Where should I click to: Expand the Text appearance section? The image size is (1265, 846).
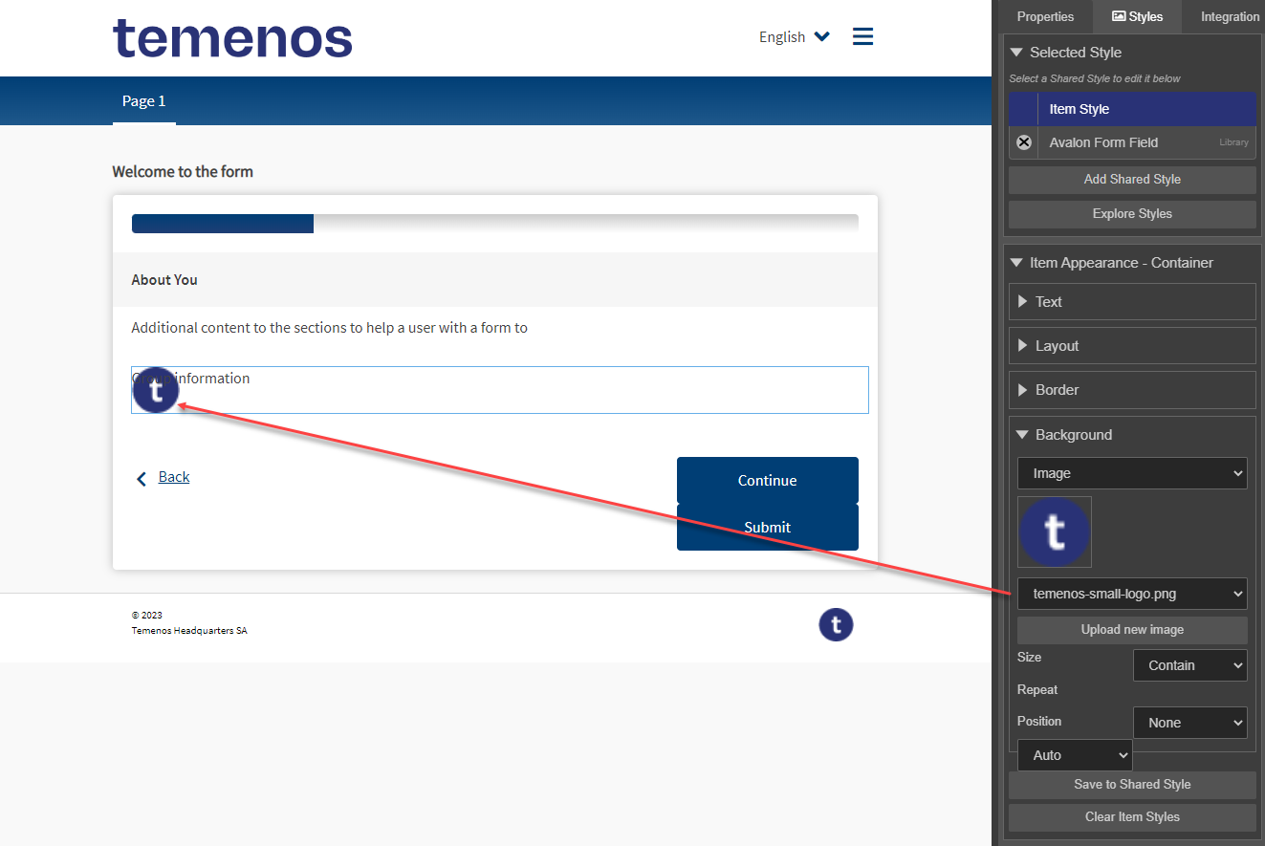[x=1132, y=301]
